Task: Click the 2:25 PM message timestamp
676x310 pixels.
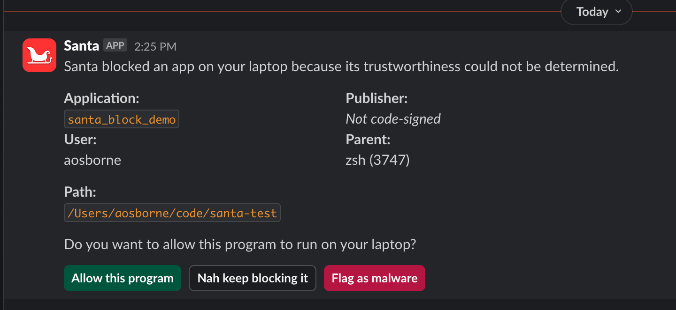Action: (x=155, y=46)
